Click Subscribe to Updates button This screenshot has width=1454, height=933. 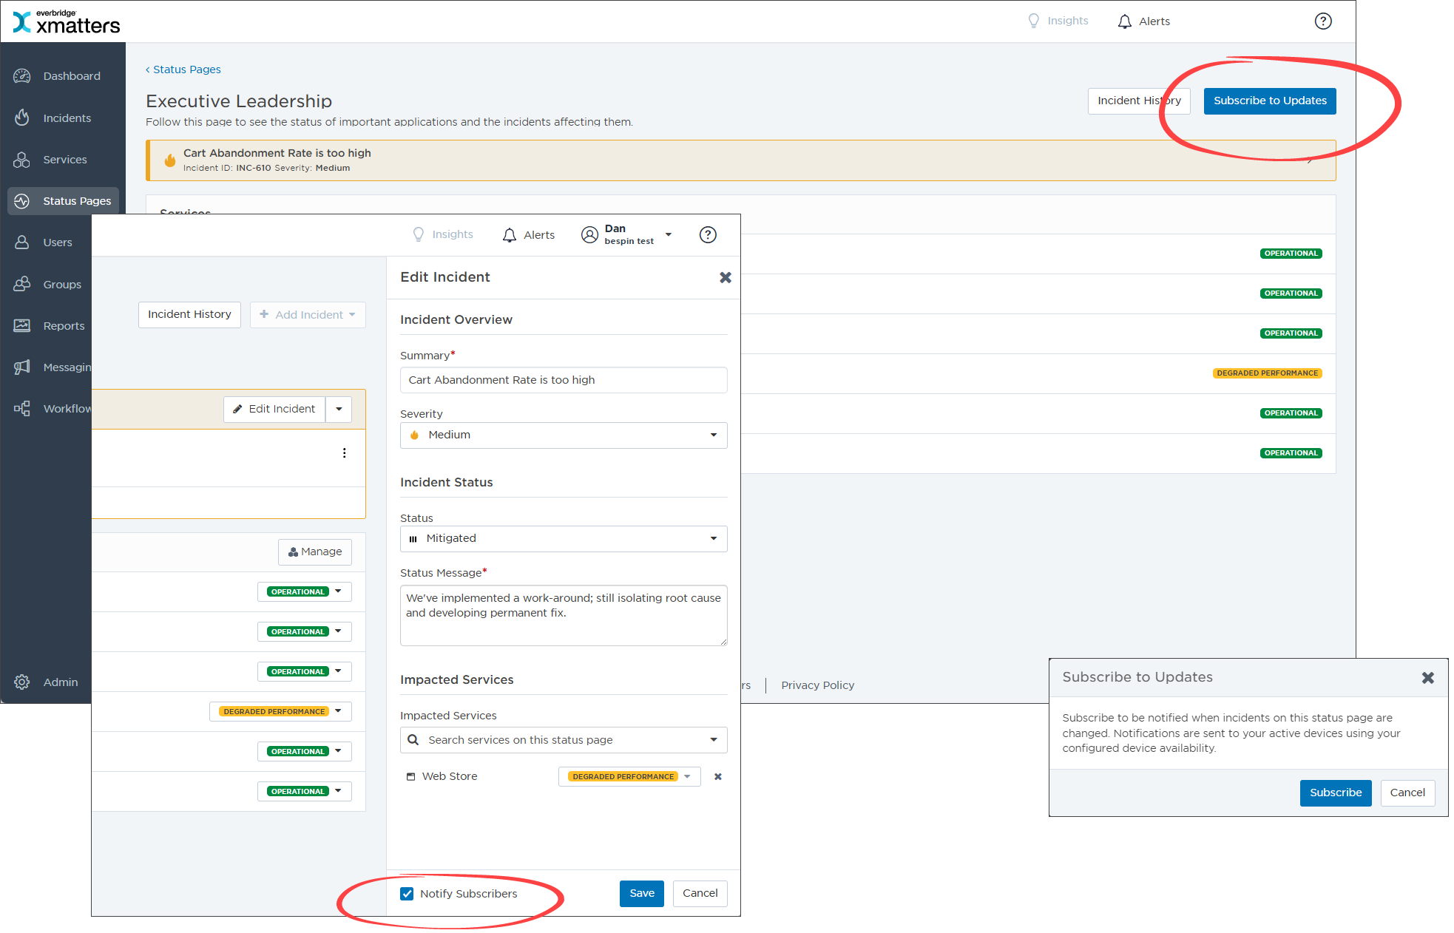click(1270, 101)
